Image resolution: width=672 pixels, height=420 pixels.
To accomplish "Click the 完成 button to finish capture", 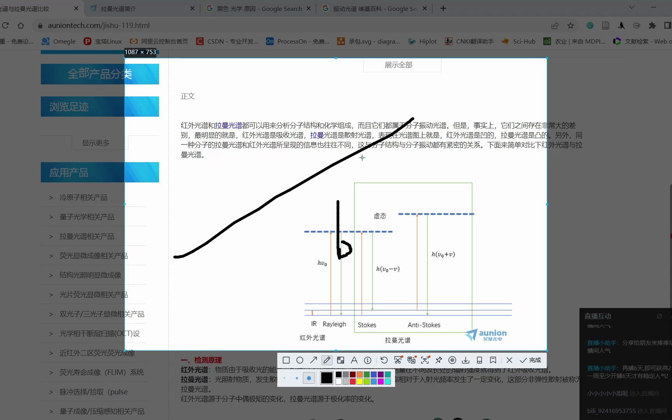I will [x=530, y=360].
